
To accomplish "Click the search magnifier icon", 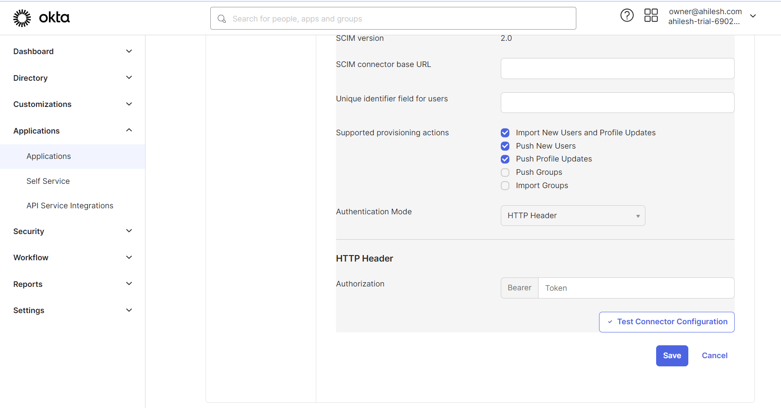I will pos(222,19).
